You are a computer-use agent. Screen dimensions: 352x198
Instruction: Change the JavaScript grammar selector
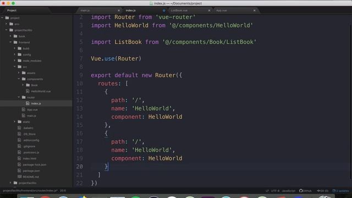tap(288, 191)
